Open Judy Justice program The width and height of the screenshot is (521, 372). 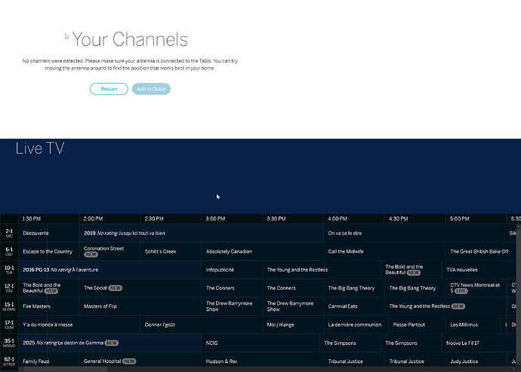(476, 360)
